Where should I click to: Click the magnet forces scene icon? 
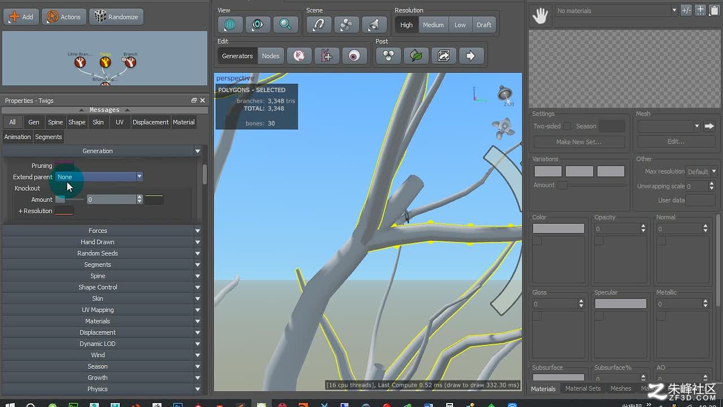(x=319, y=25)
